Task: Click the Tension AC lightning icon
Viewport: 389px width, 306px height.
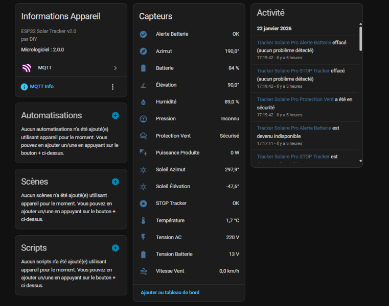Action: pyautogui.click(x=143, y=237)
